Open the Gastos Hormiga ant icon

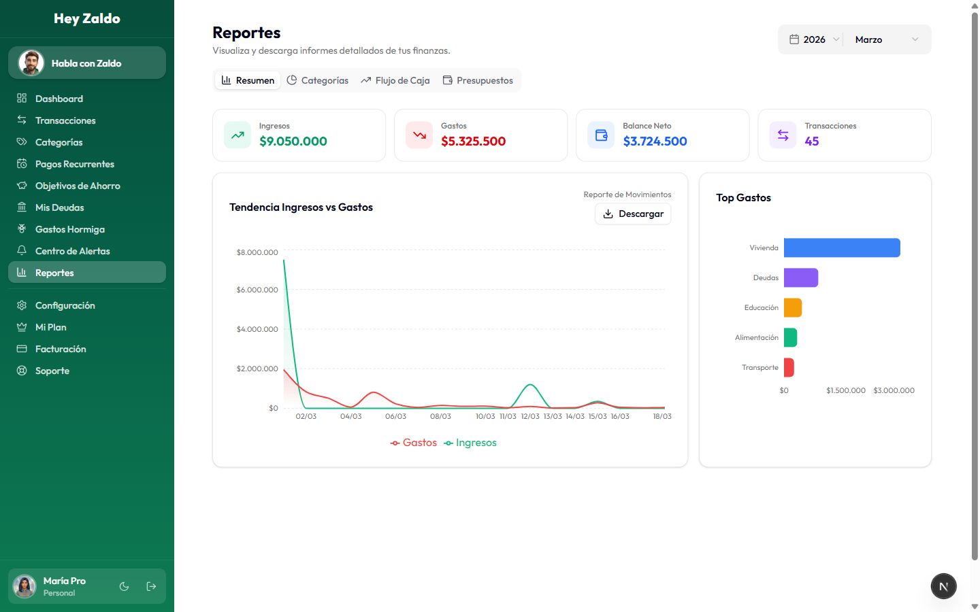click(22, 229)
